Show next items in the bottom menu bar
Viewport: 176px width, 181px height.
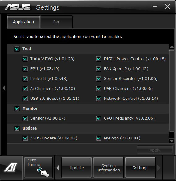[x=159, y=168]
